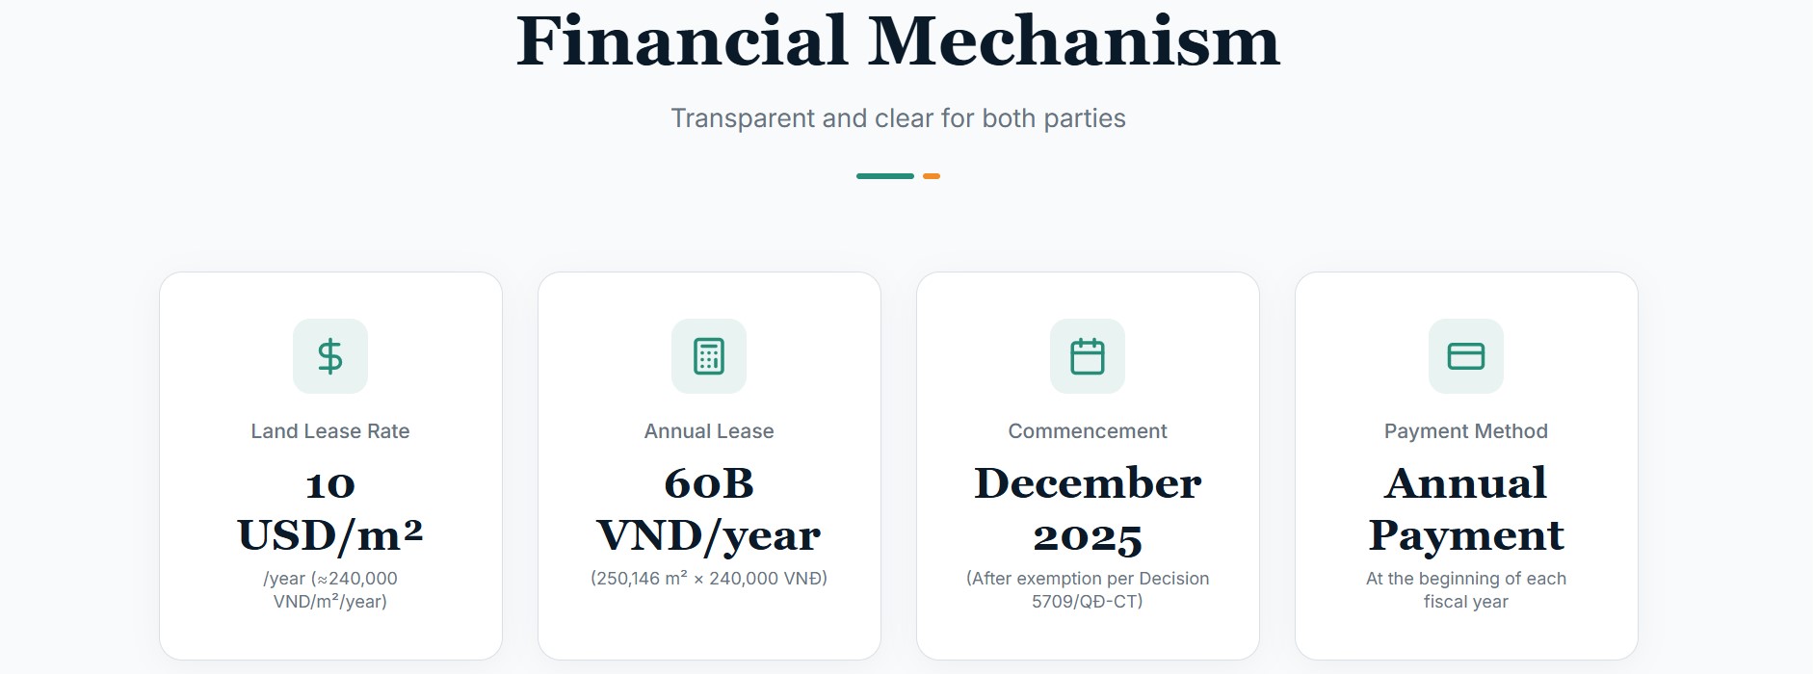Click the 'Land Lease Rate' label
The image size is (1813, 674).
(330, 431)
